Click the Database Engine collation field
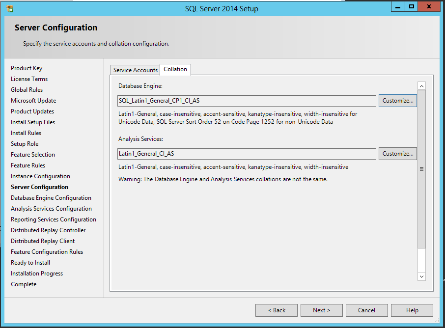The width and height of the screenshot is (445, 328). click(247, 101)
